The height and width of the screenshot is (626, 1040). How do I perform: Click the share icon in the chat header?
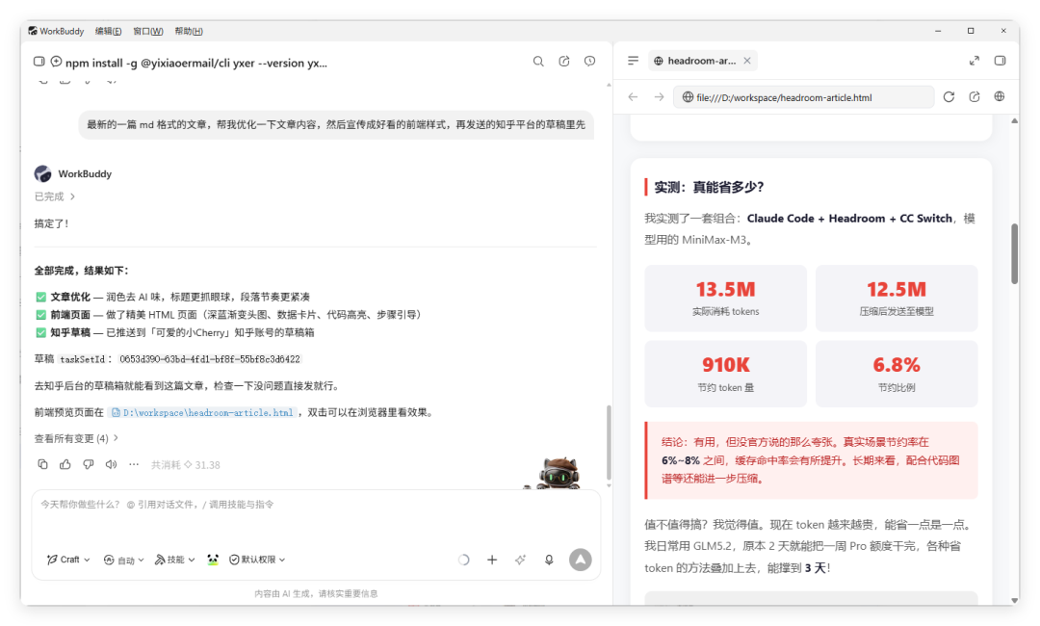[x=563, y=61]
